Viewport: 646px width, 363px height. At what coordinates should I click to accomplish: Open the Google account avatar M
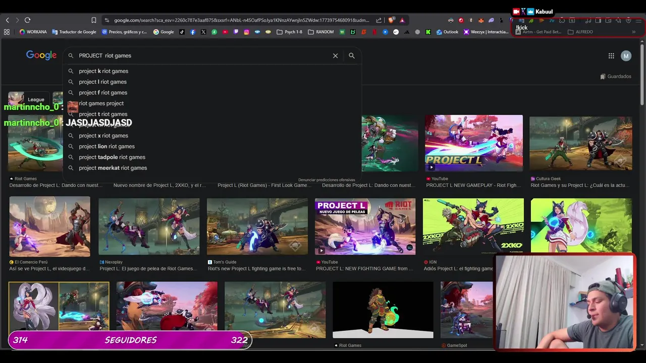tap(626, 56)
